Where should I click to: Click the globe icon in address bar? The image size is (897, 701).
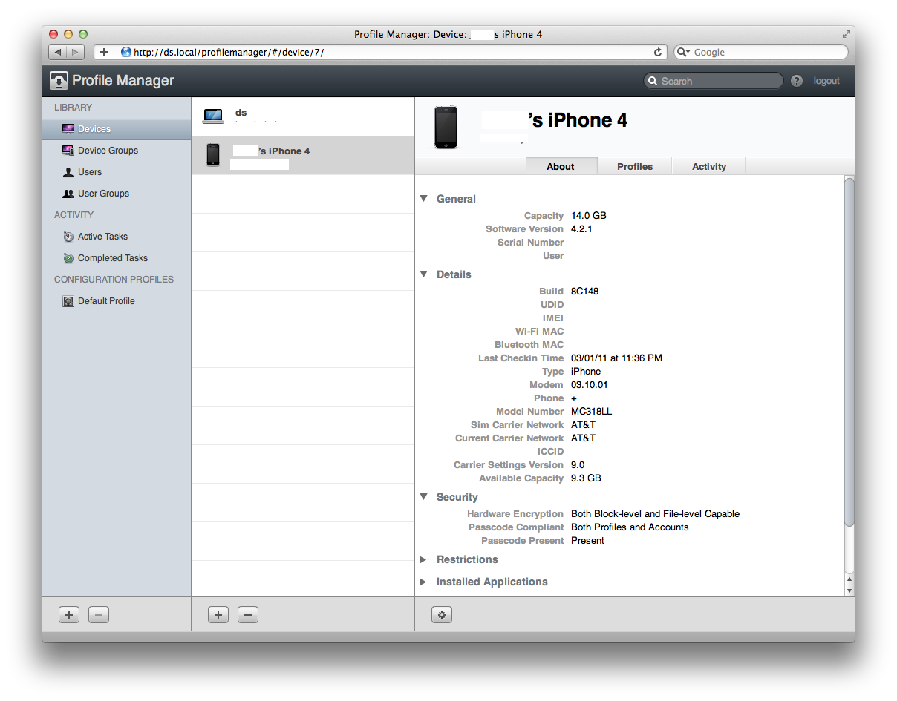click(x=125, y=53)
